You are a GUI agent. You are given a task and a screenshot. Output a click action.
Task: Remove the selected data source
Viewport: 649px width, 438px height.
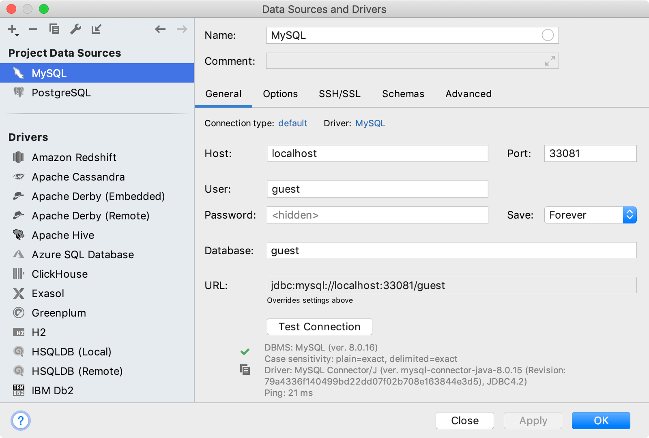pyautogui.click(x=33, y=29)
